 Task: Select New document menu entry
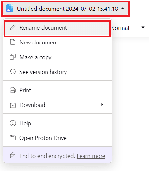[57, 42]
